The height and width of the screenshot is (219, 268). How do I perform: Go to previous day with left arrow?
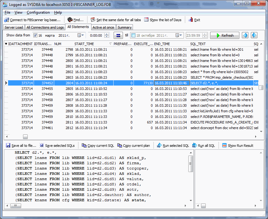click(245, 35)
